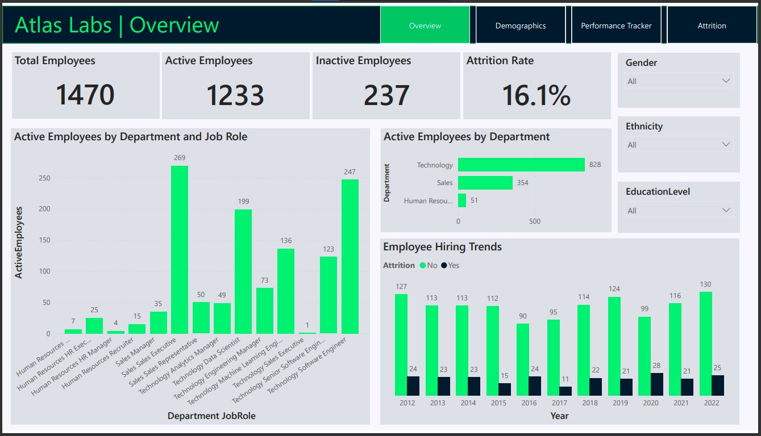Select the 2012 dark bar labeled 24
This screenshot has width=761, height=436.
point(413,386)
